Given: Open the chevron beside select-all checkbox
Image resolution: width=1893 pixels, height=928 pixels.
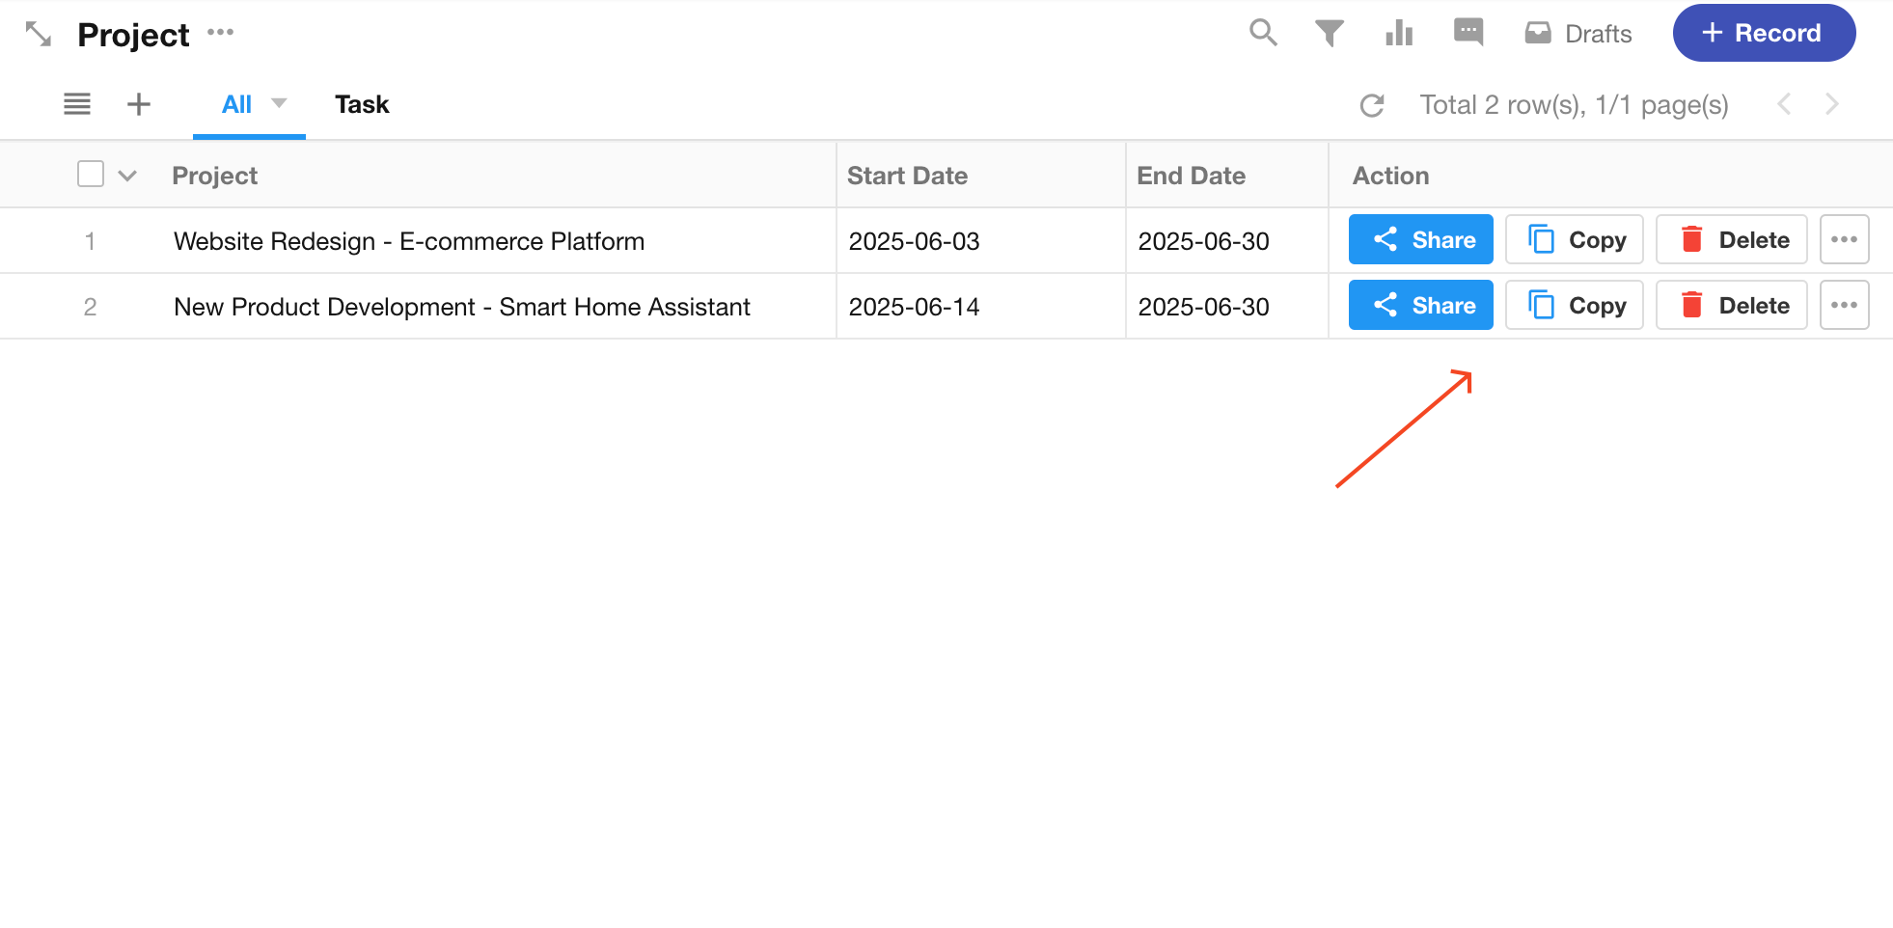Looking at the screenshot, I should click(x=127, y=176).
